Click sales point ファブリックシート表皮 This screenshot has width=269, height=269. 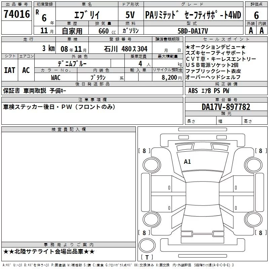[x=213, y=71]
